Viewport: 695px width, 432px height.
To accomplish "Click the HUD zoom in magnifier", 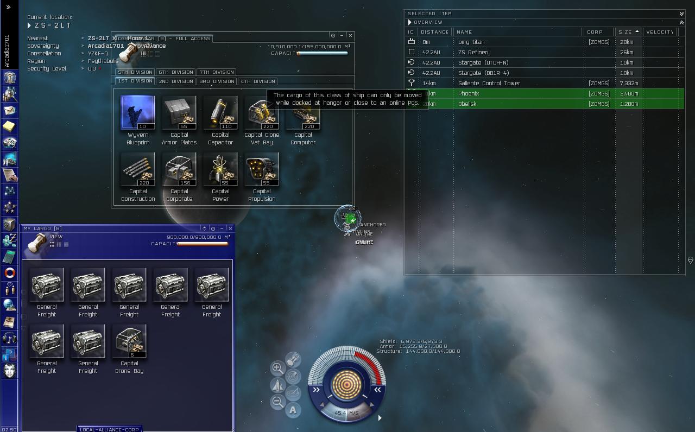I will (x=277, y=368).
